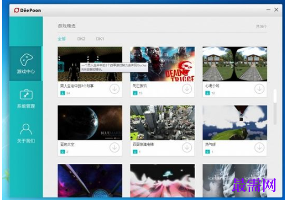Open the Blue Marble planet thumbnail
This screenshot has height=200, width=285.
(90, 123)
